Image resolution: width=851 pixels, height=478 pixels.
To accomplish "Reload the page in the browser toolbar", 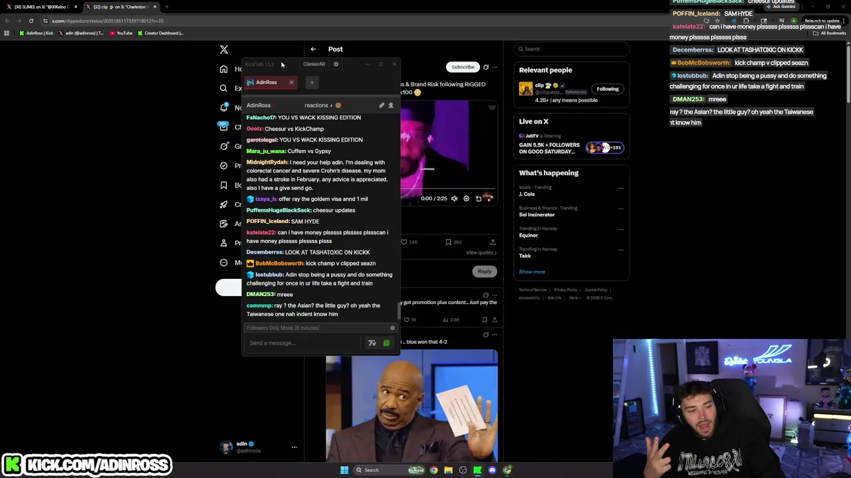I will [x=31, y=21].
